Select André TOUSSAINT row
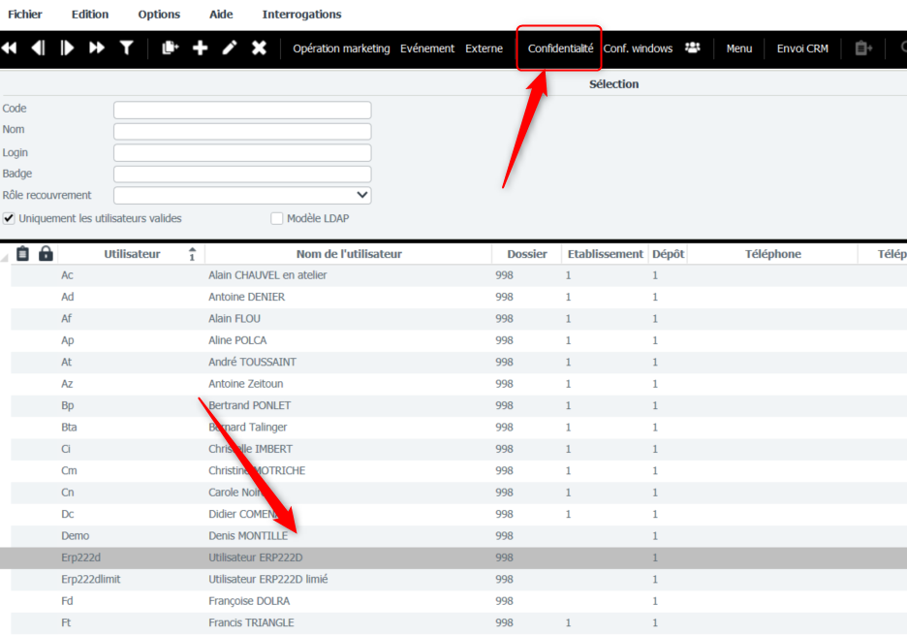 coord(458,363)
